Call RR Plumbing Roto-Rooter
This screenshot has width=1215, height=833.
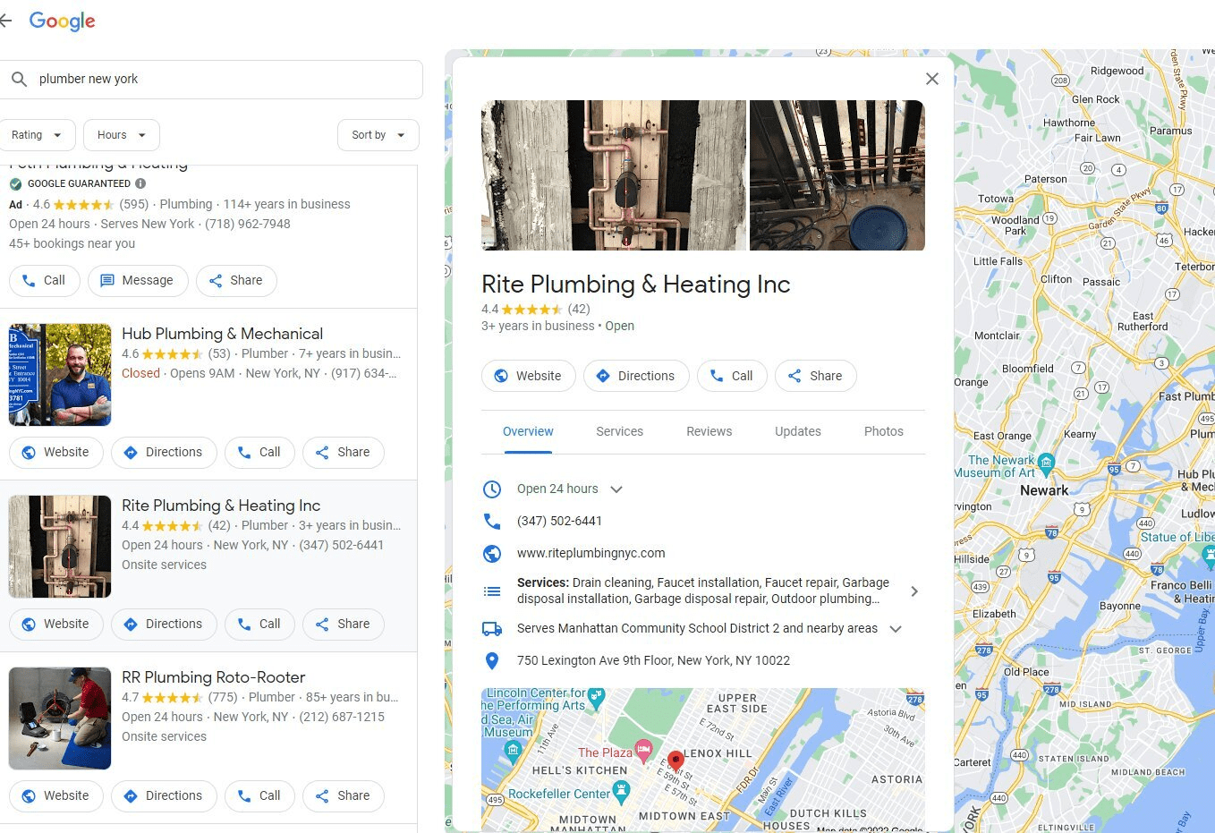(x=259, y=795)
